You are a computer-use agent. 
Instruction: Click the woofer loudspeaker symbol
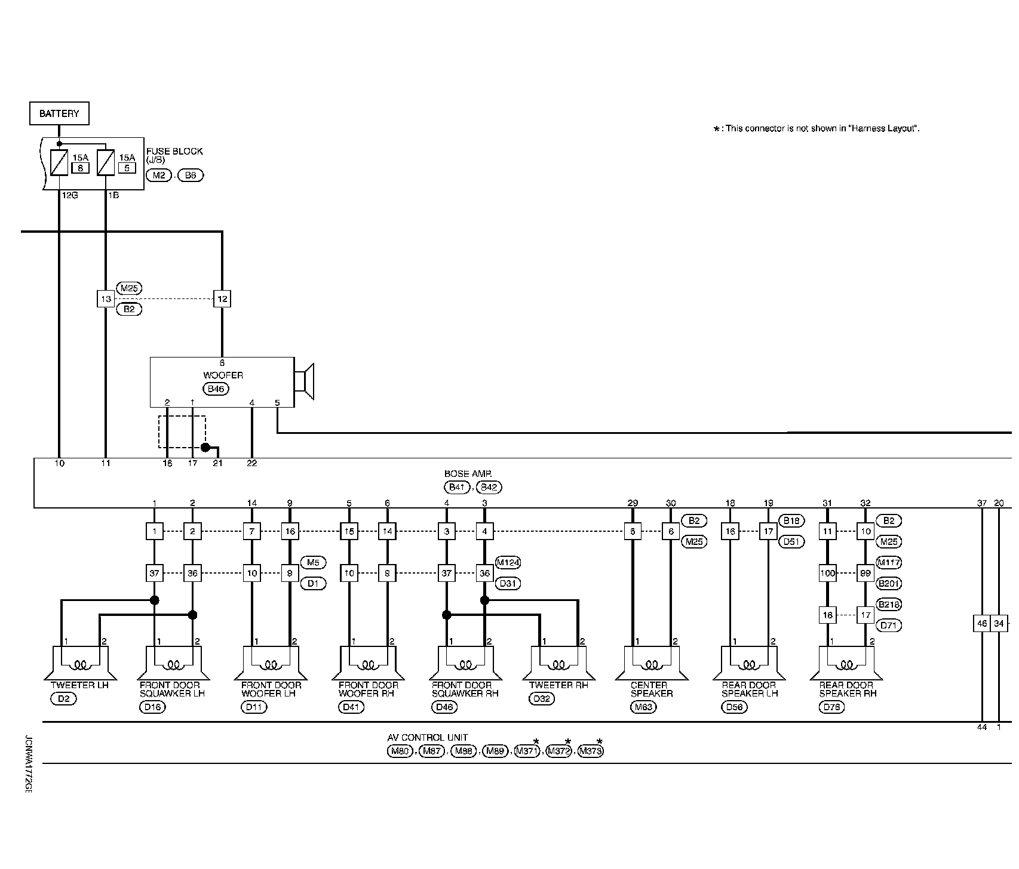[x=305, y=381]
